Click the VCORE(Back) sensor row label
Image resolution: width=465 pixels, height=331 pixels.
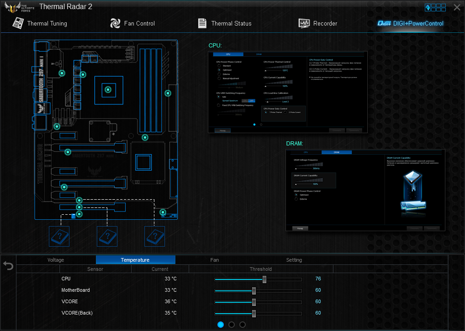pos(77,313)
